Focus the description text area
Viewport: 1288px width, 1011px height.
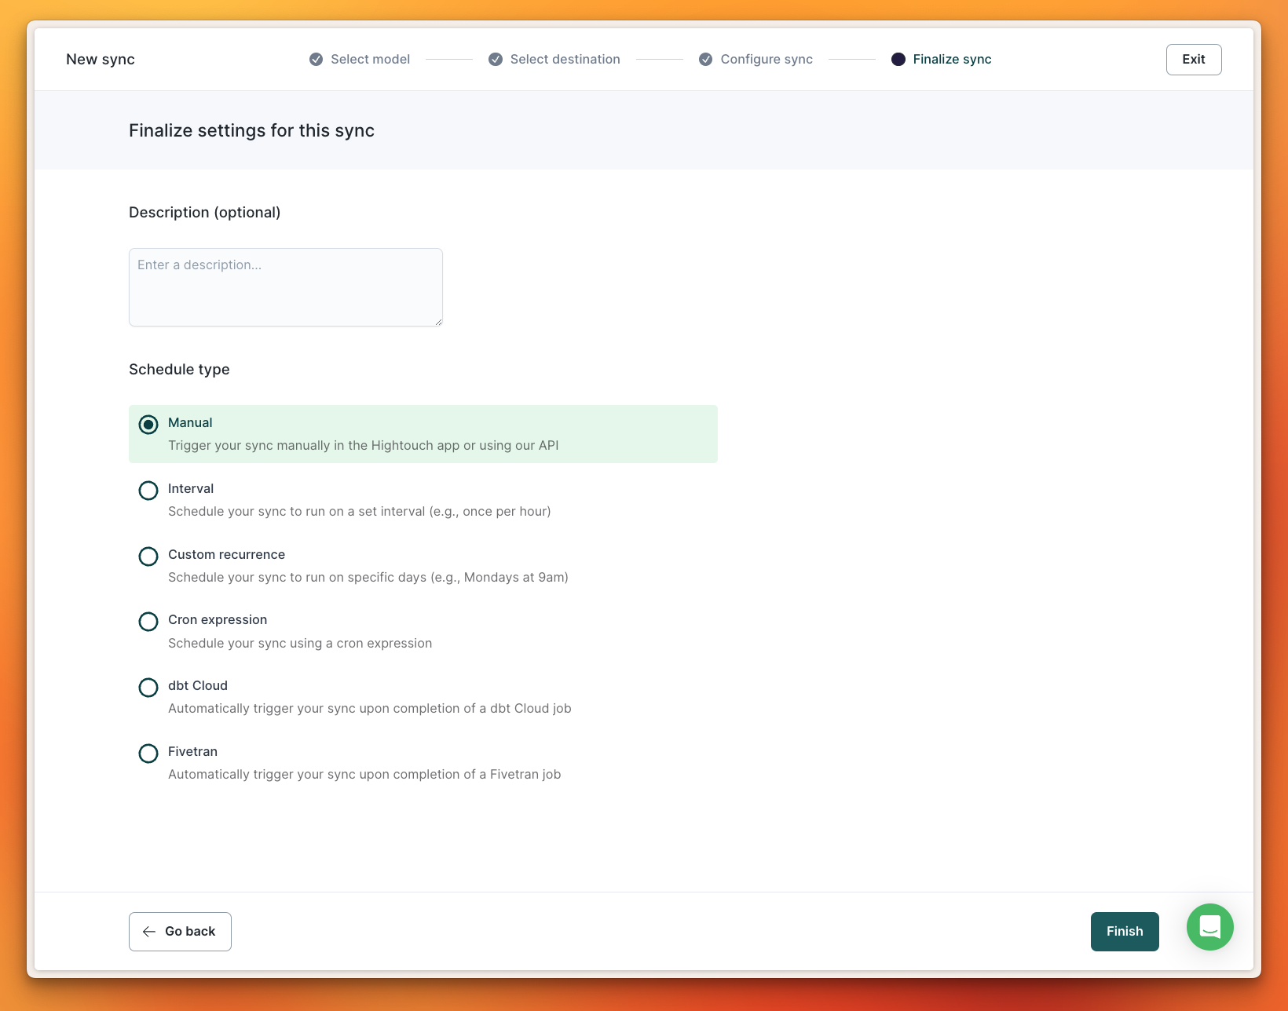[x=285, y=287]
